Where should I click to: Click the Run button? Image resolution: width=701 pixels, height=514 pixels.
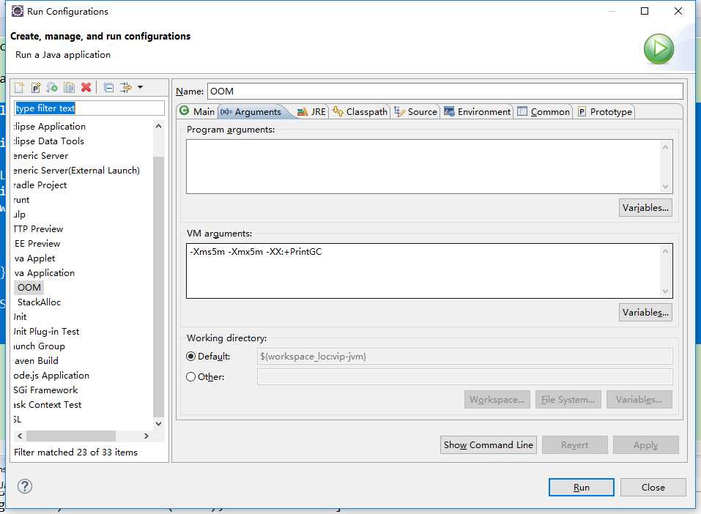[581, 487]
